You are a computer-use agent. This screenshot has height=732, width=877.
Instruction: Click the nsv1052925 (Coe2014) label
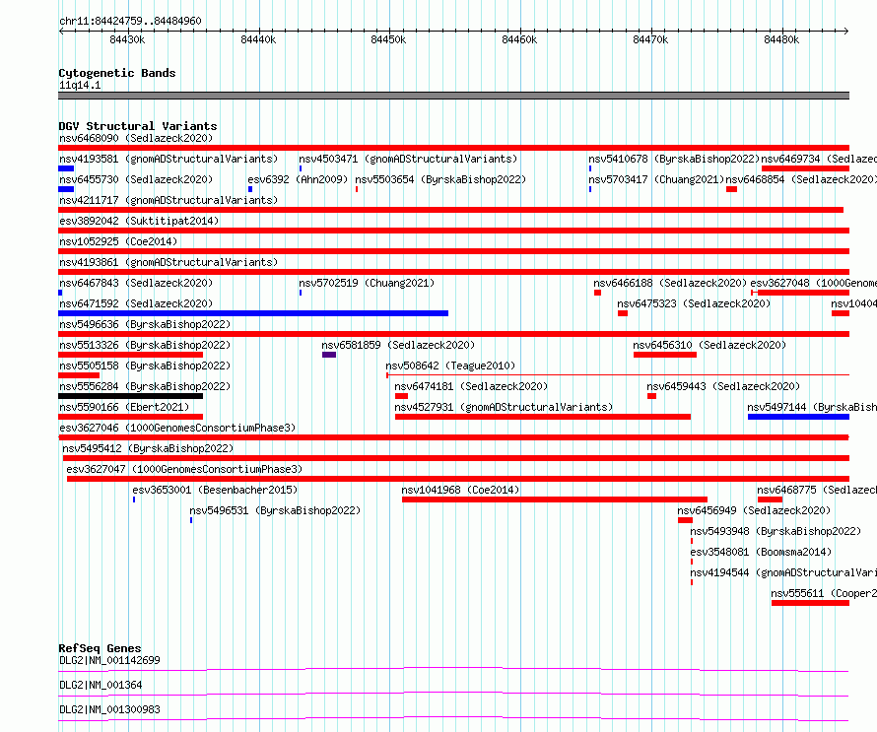click(118, 241)
